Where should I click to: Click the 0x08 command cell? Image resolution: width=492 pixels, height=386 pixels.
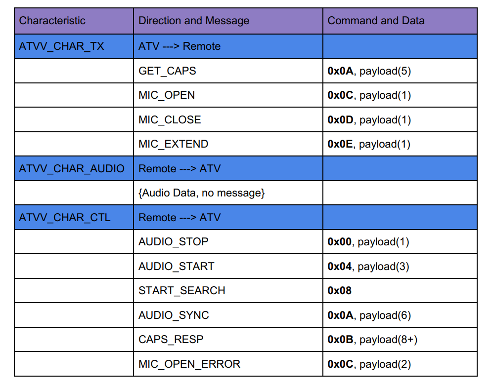click(x=400, y=291)
